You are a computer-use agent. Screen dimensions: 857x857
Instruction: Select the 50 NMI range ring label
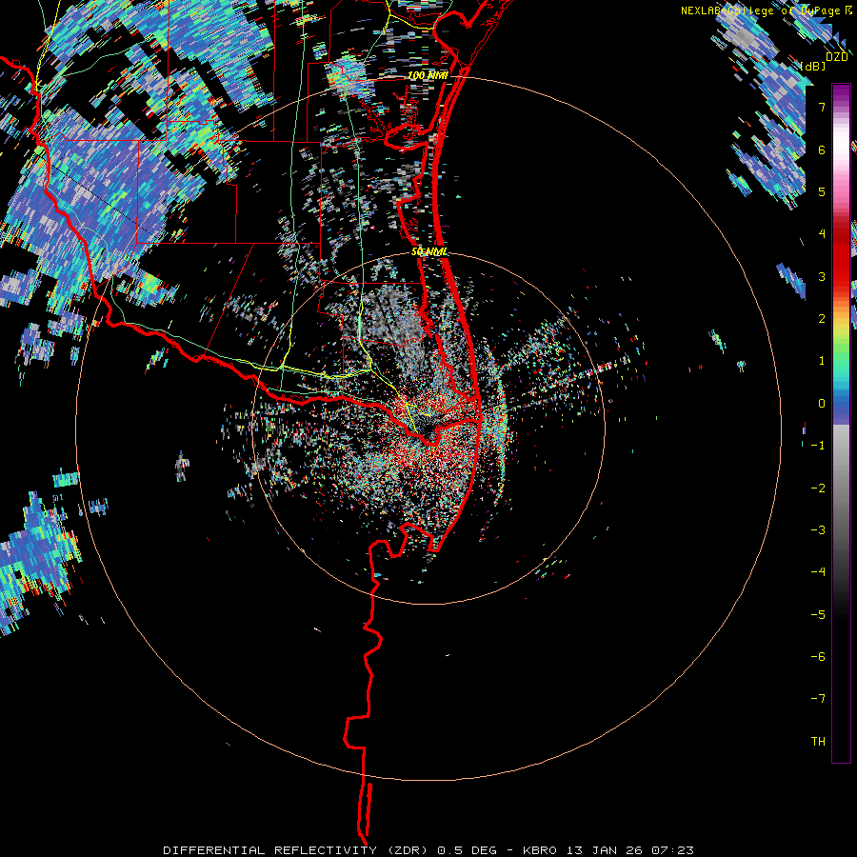coord(429,251)
